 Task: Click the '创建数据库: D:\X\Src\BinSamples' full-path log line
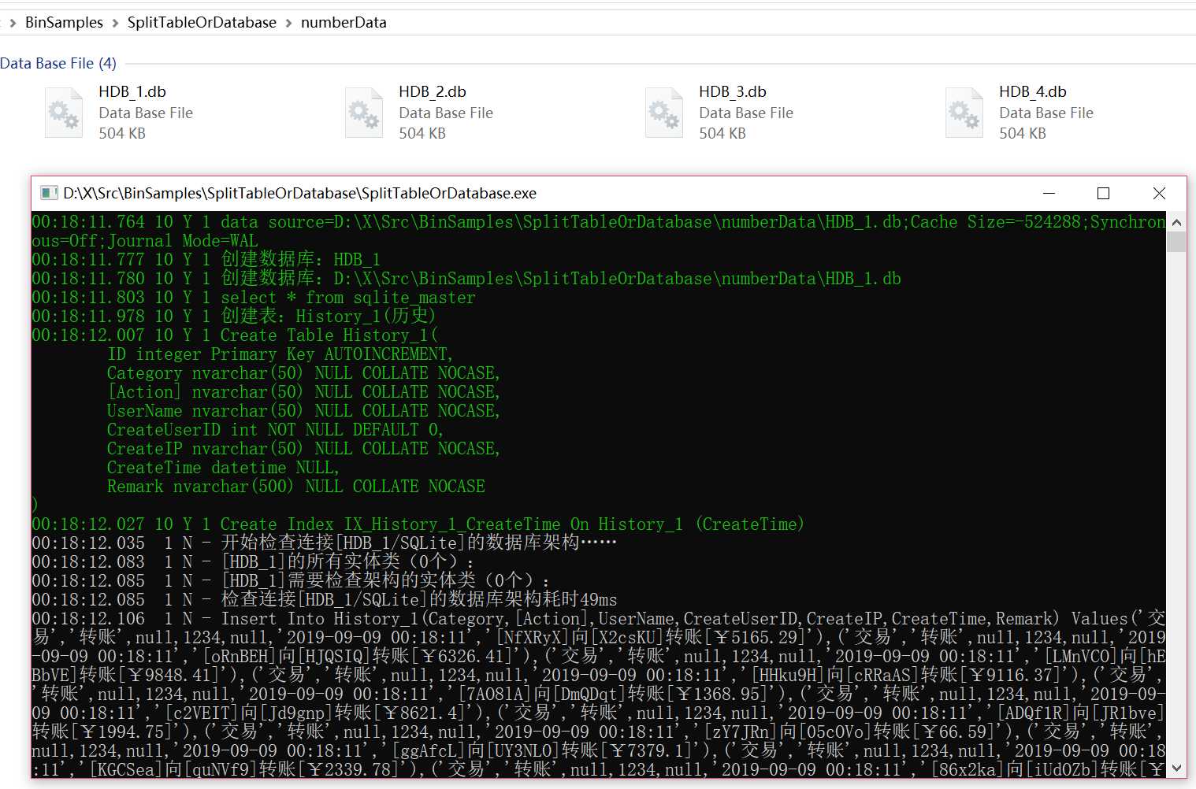(466, 279)
